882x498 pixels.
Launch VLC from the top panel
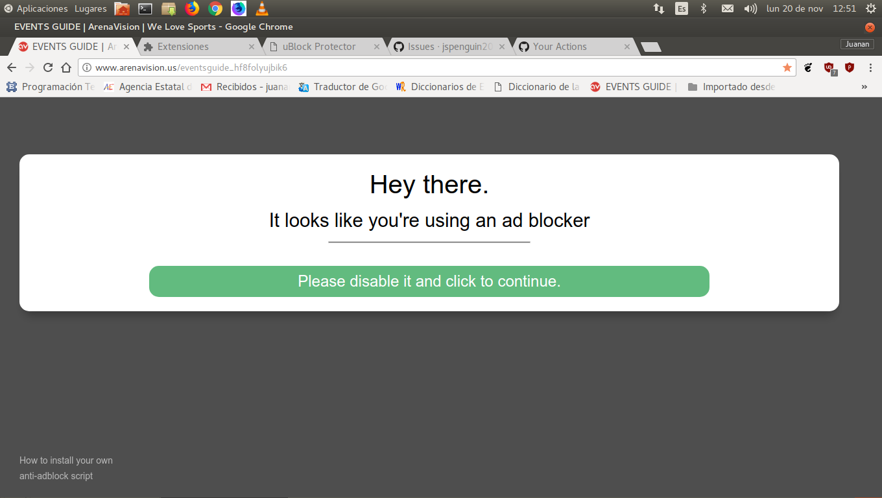click(x=262, y=8)
